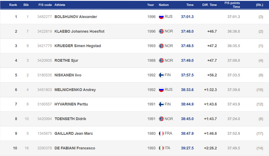The width and height of the screenshot is (269, 156).
Task: Click the Russian flag in MELNICHENKO Andrey's row
Action: 161,90
